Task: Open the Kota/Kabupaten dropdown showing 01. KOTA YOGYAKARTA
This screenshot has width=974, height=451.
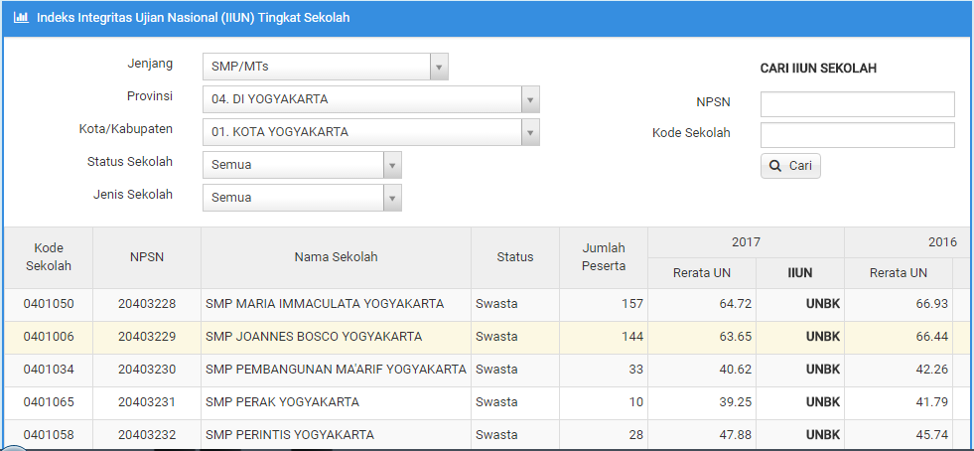Action: [x=371, y=132]
